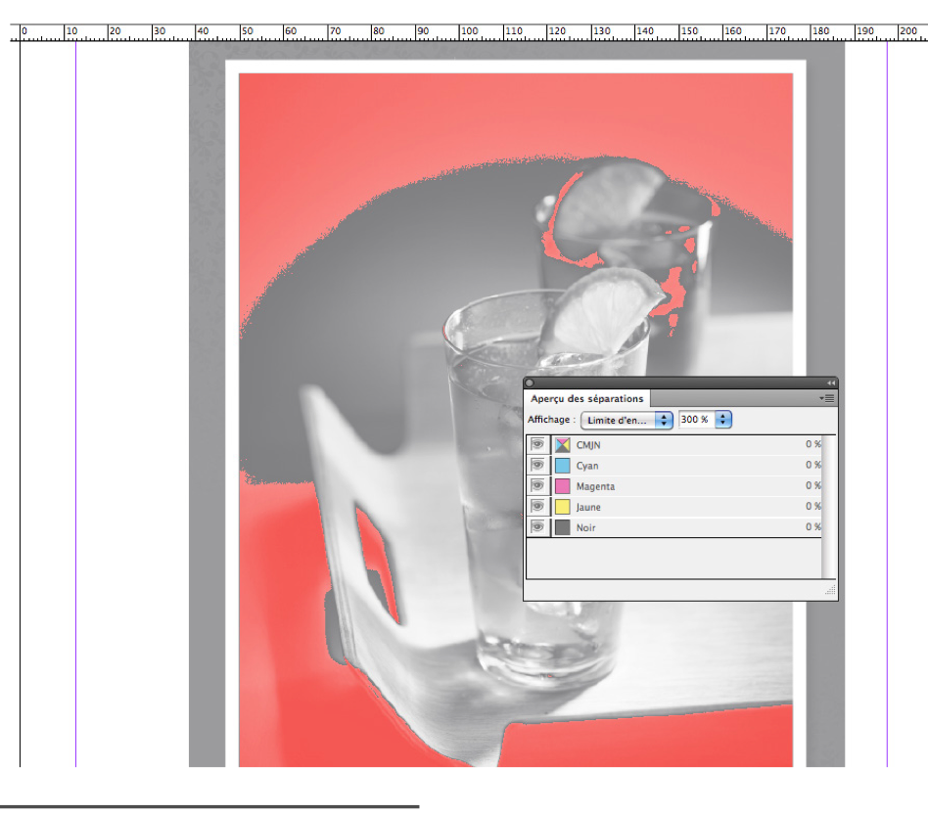Toggle the Magenta plate eye icon
Screen dimensions: 928x814
537,486
